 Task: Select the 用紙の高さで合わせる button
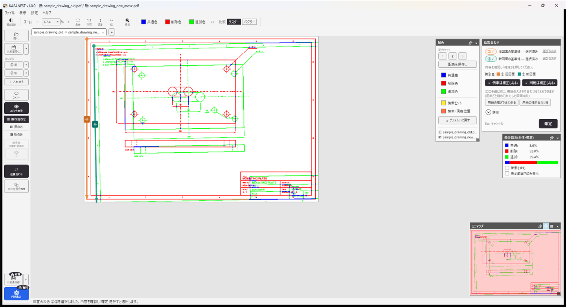(502, 102)
